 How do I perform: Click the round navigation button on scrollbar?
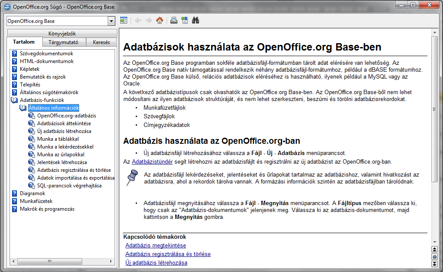click(x=434, y=257)
